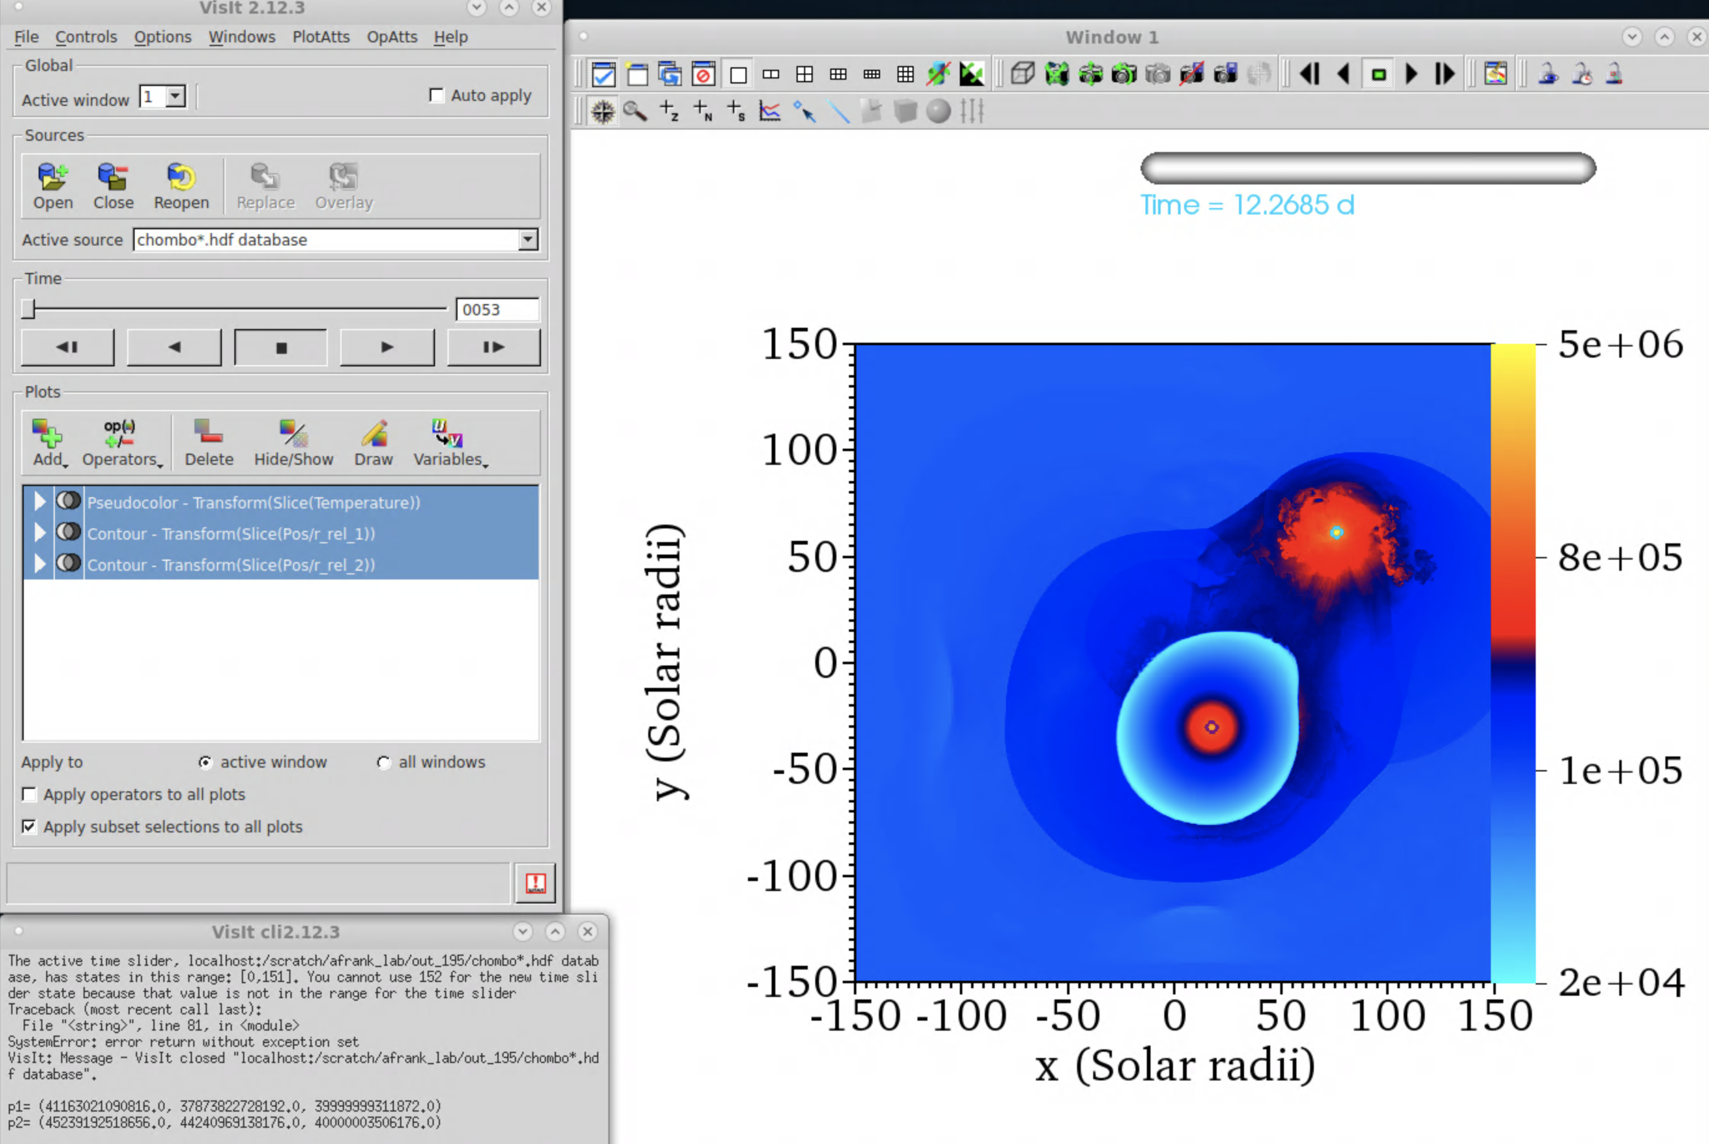Open the Variables menu icon
Screen dimensions: 1709x1144
point(448,434)
